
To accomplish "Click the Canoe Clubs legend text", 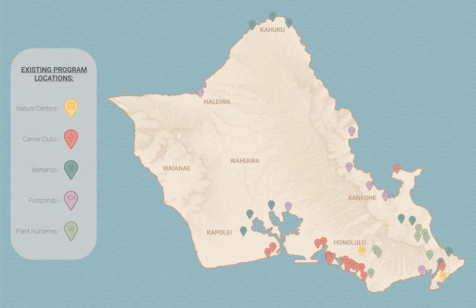I will [x=40, y=139].
